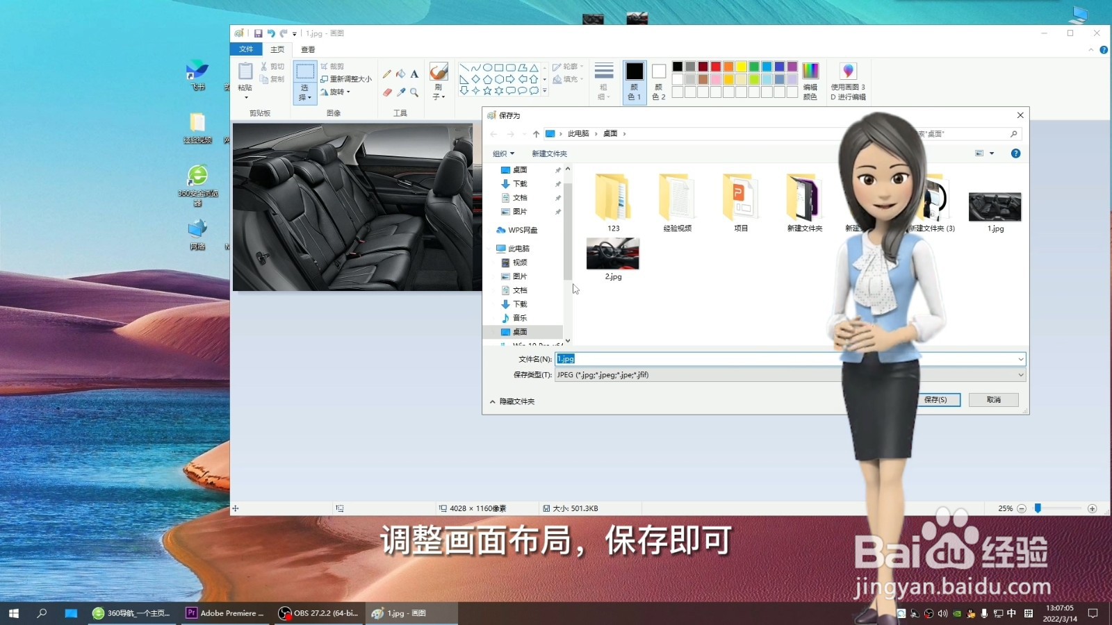Click the help icon in Save As dialog
The height and width of the screenshot is (625, 1112).
pyautogui.click(x=1015, y=153)
